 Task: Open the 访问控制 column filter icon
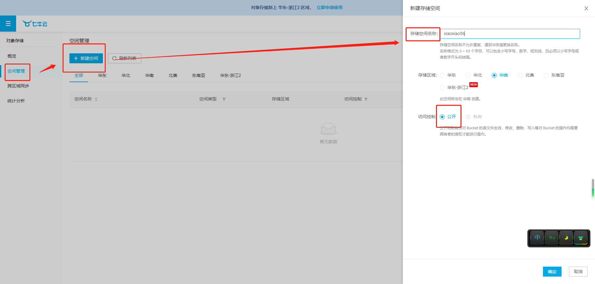pyautogui.click(x=366, y=99)
